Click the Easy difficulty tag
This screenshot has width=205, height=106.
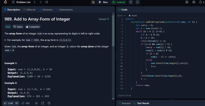pyautogui.click(x=8, y=27)
